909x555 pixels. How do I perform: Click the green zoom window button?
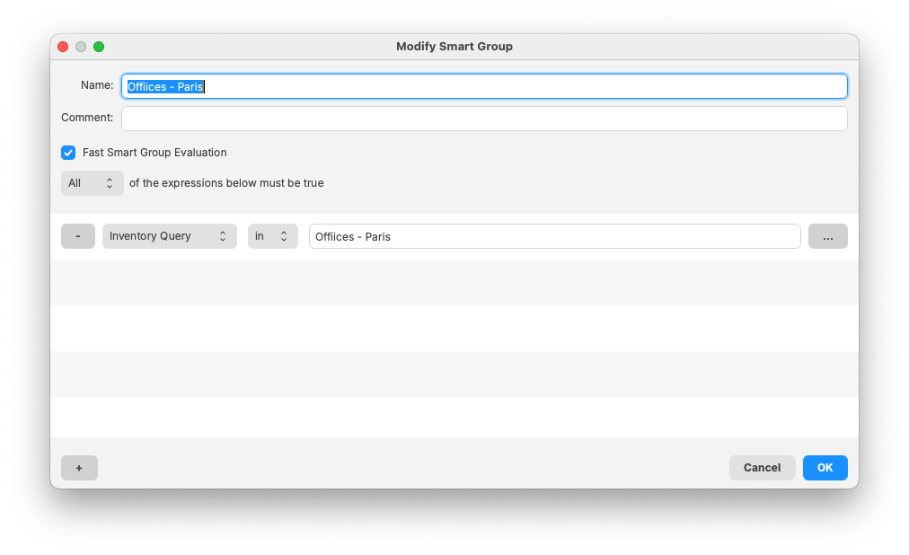(x=99, y=47)
